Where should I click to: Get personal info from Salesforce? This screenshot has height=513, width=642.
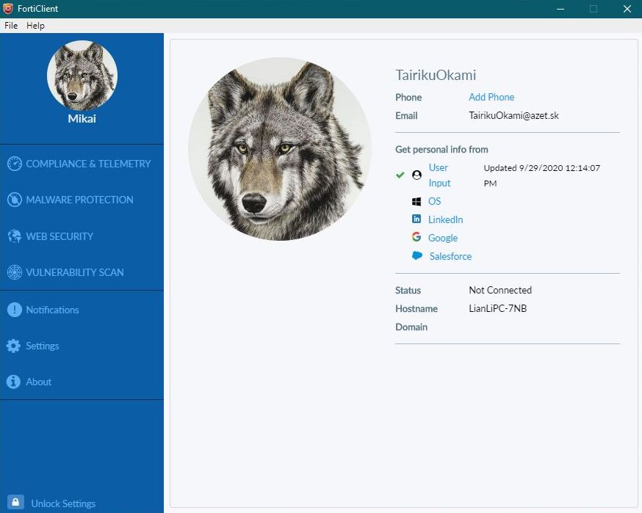(x=450, y=257)
